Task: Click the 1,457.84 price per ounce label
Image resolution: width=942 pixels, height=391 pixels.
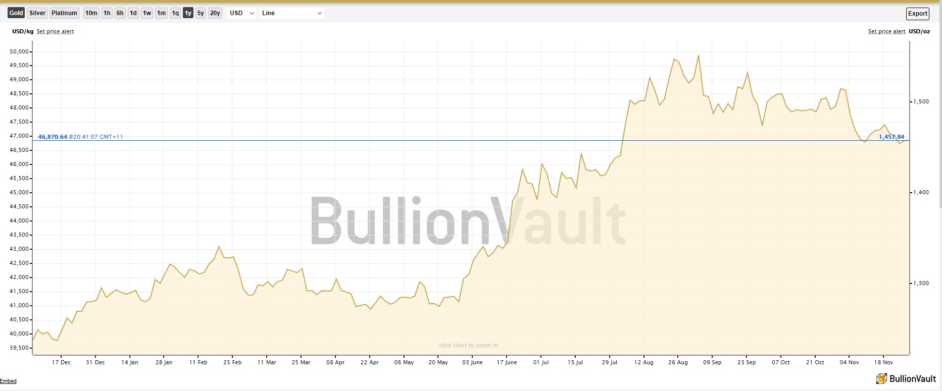Action: click(x=891, y=137)
